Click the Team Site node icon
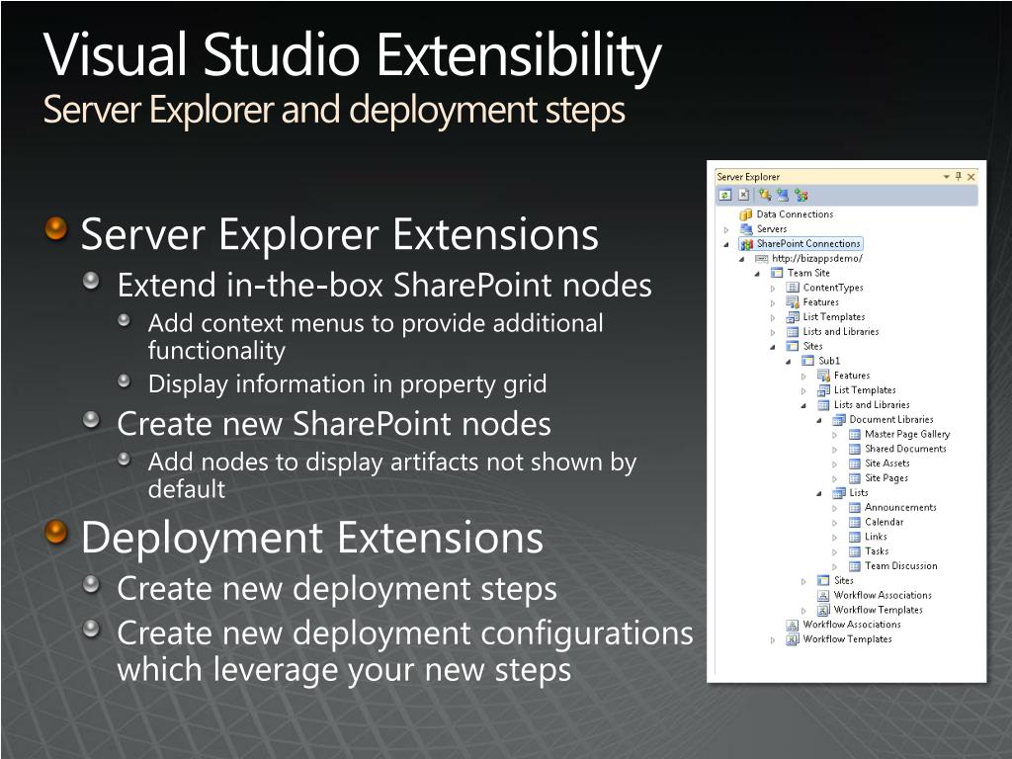This screenshot has width=1012, height=759. 777,273
